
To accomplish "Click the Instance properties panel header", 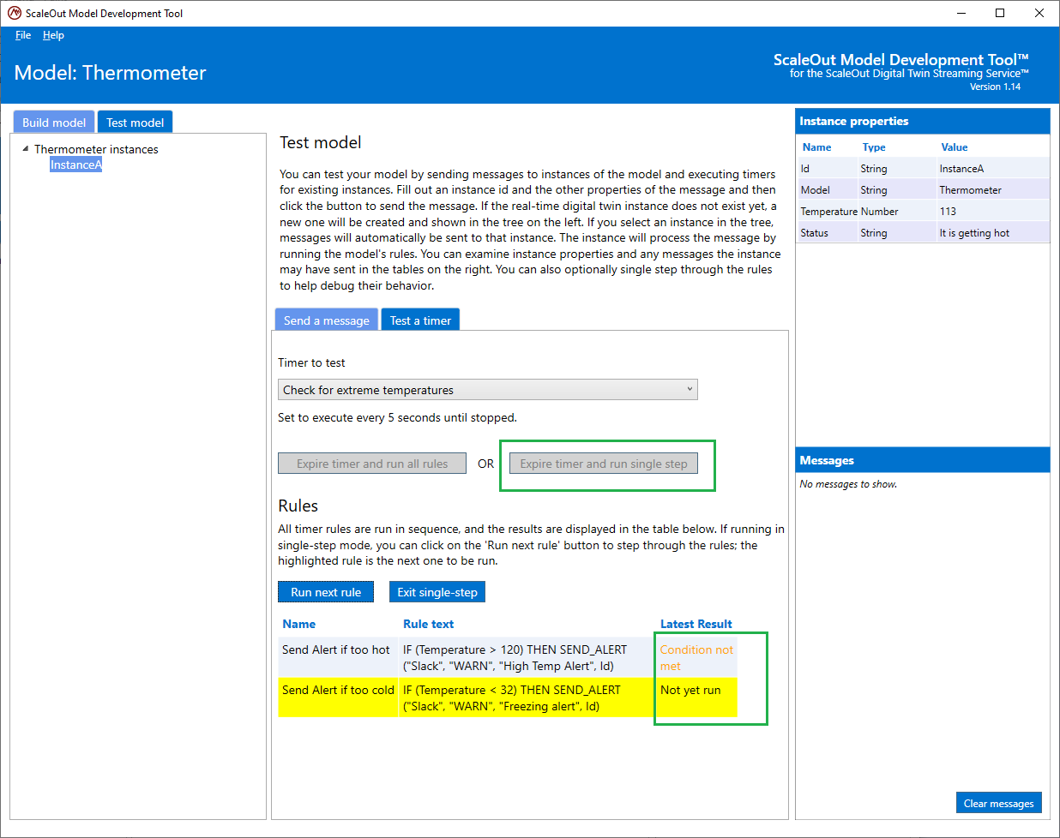I will tap(923, 121).
